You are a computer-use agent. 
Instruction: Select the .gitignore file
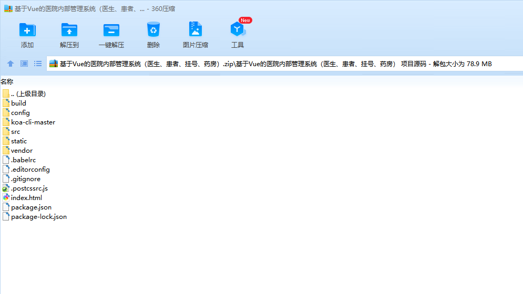[26, 179]
